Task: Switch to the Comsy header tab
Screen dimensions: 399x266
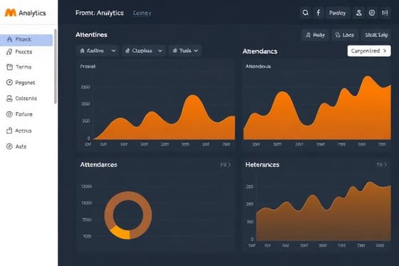Action: [142, 13]
